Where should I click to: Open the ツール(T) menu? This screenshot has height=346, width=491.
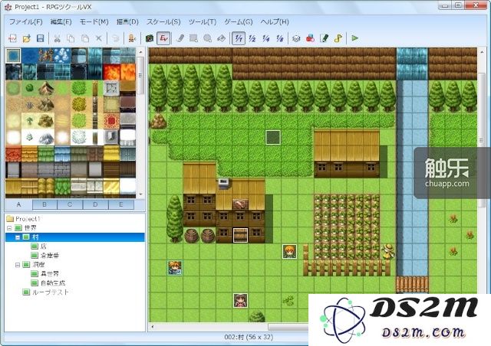(x=203, y=22)
